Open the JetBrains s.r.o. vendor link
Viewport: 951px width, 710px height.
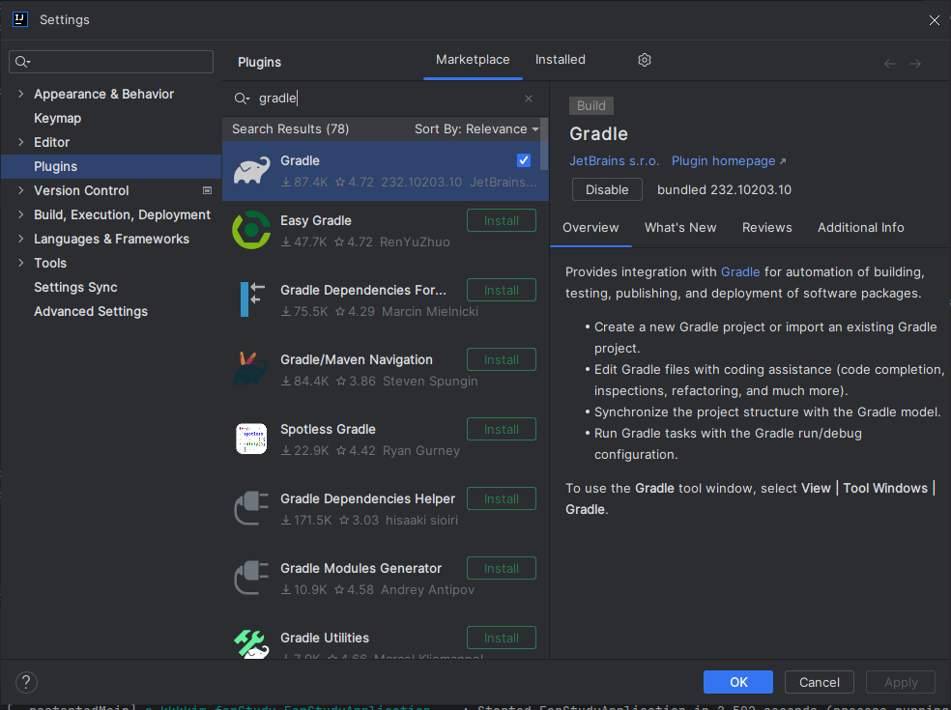pos(614,160)
